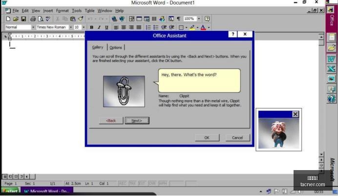Viewport: 338px width, 196px height.
Task: Open the Insert menu
Action: tap(48, 11)
